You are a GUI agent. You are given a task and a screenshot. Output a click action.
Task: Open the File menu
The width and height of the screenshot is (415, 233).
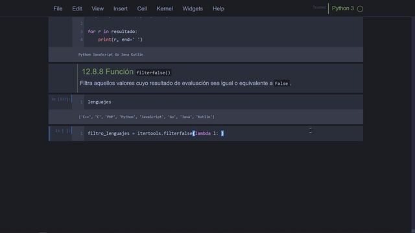tap(58, 8)
